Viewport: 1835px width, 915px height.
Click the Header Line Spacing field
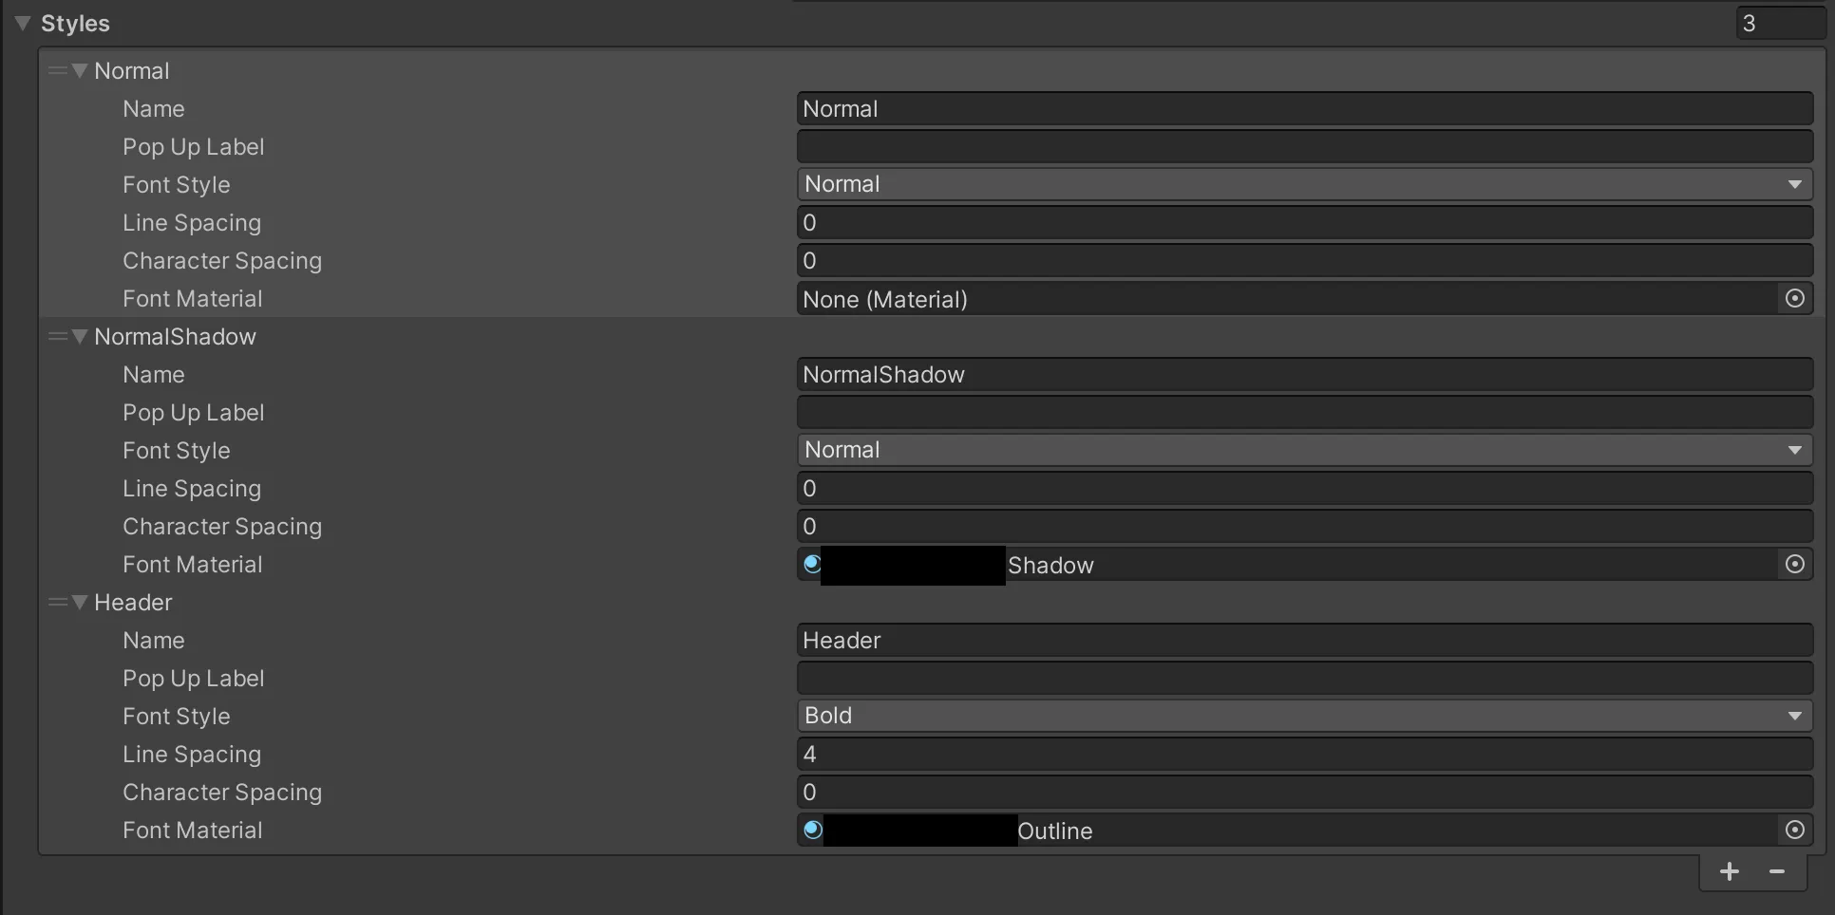(x=1303, y=755)
